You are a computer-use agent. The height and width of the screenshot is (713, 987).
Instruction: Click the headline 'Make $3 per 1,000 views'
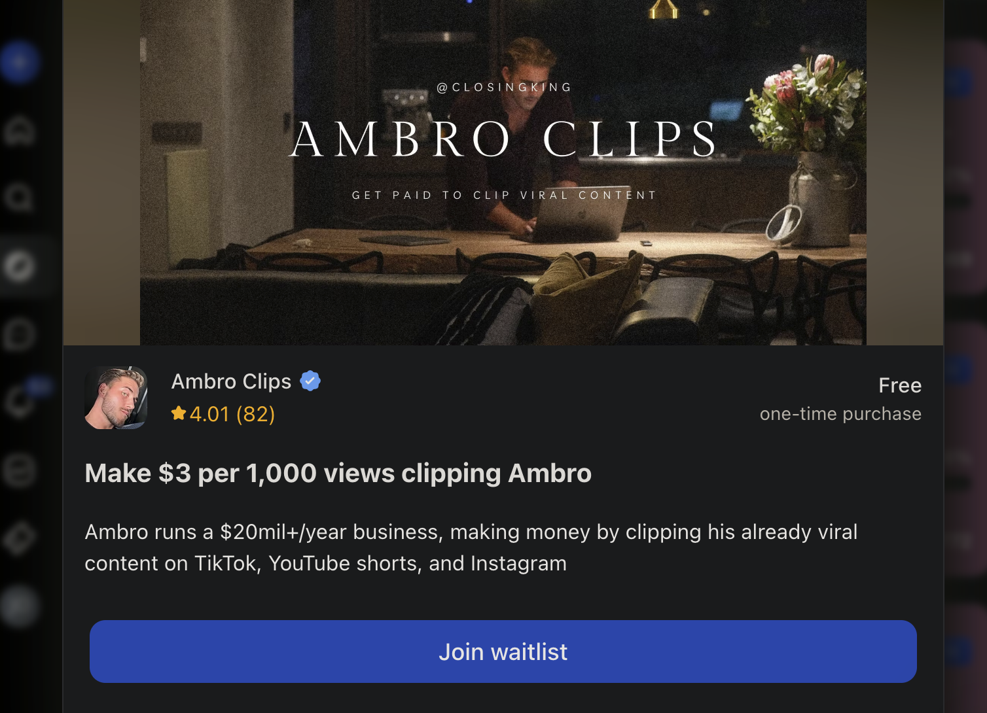338,473
